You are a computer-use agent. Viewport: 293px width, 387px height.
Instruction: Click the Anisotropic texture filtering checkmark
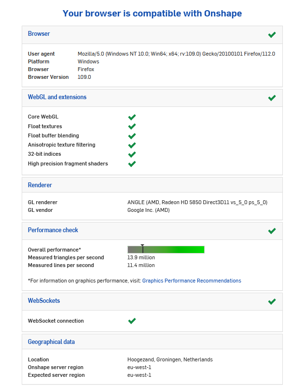132,145
